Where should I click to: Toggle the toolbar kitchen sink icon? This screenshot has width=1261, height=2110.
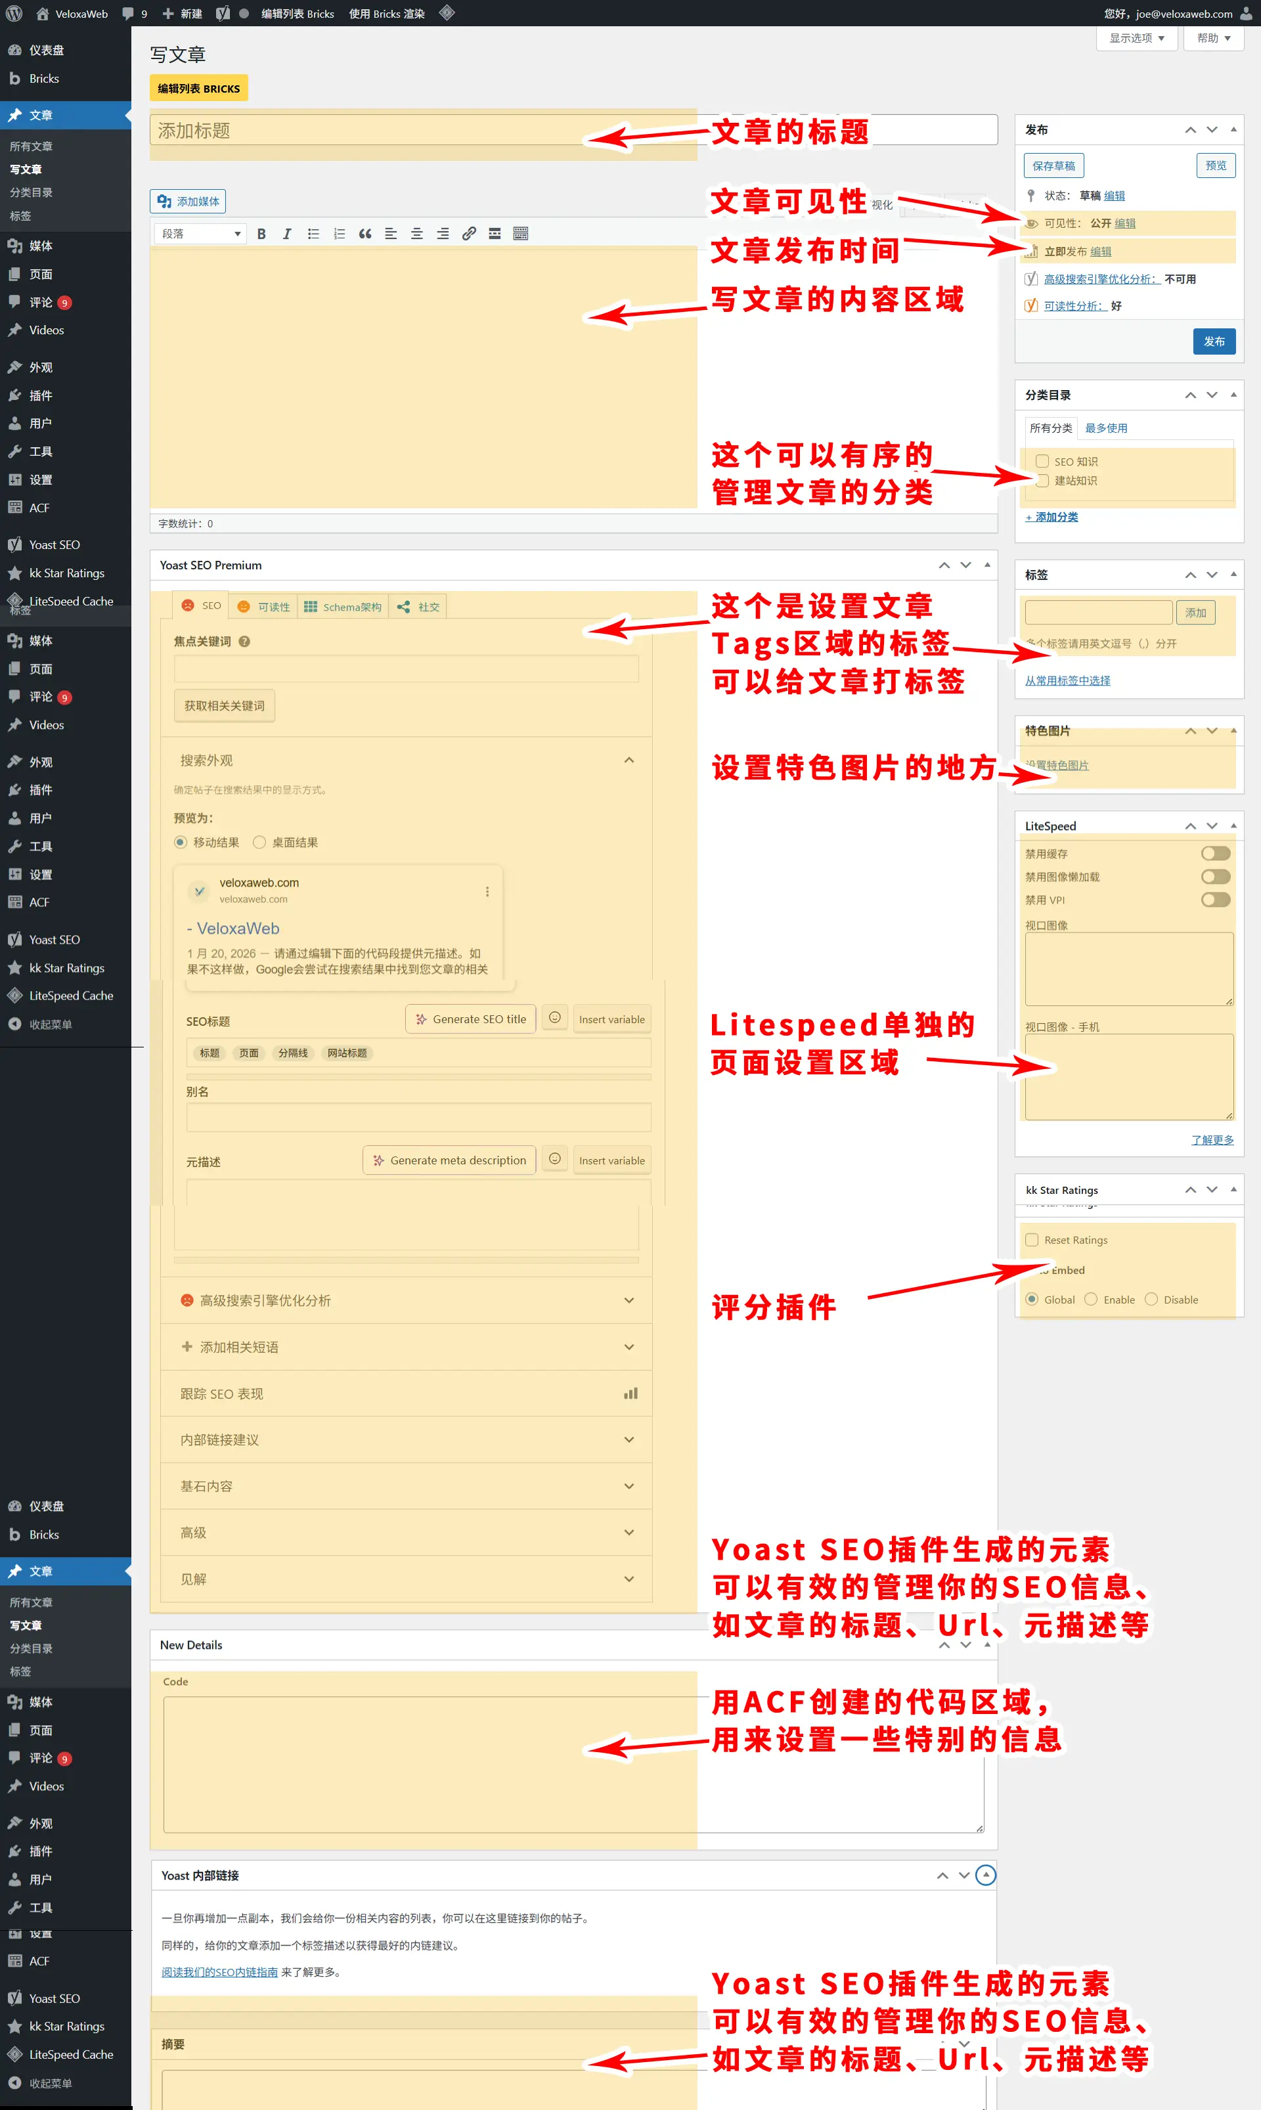[x=521, y=234]
